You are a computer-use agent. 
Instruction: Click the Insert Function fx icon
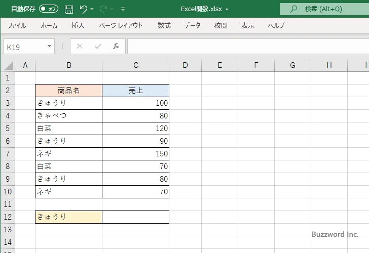click(x=116, y=46)
